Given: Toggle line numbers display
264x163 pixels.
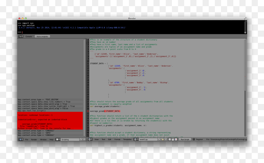Looking at the screenshot, I should click(x=169, y=139).
